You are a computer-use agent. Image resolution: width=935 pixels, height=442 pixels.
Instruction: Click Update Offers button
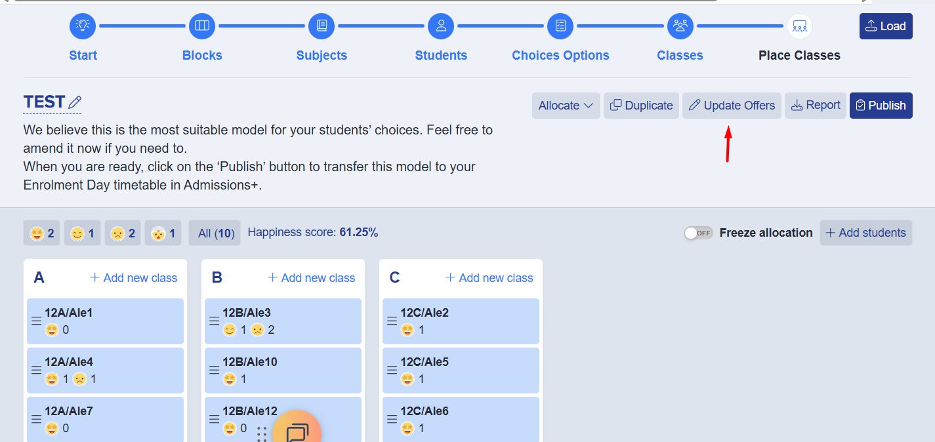tap(732, 106)
